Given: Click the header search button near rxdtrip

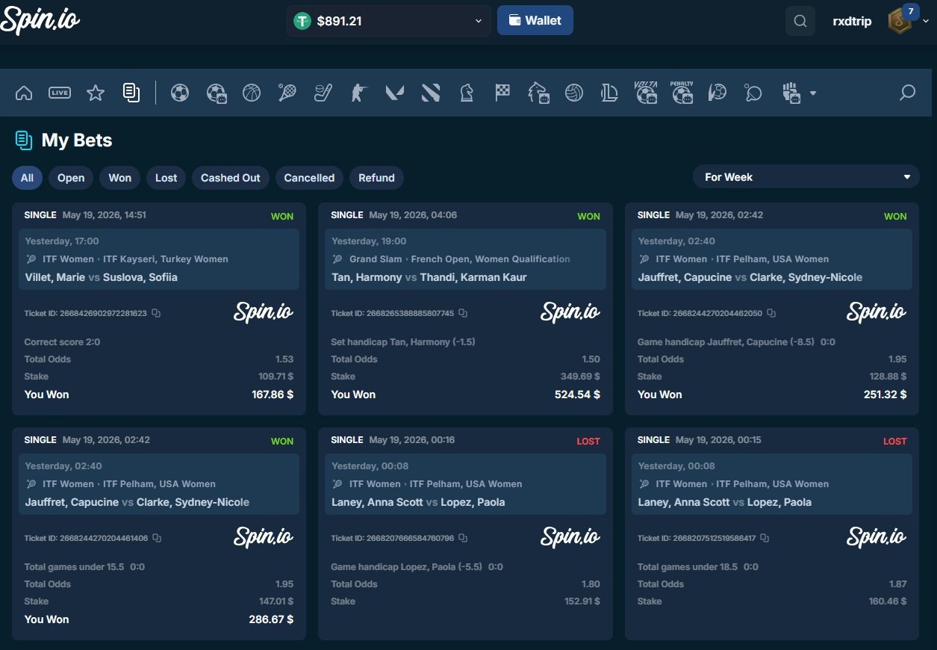Looking at the screenshot, I should pyautogui.click(x=800, y=21).
